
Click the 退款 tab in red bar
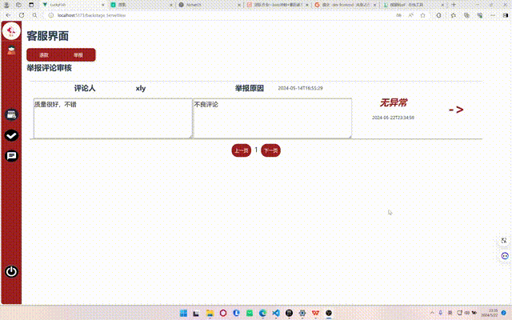coord(44,55)
